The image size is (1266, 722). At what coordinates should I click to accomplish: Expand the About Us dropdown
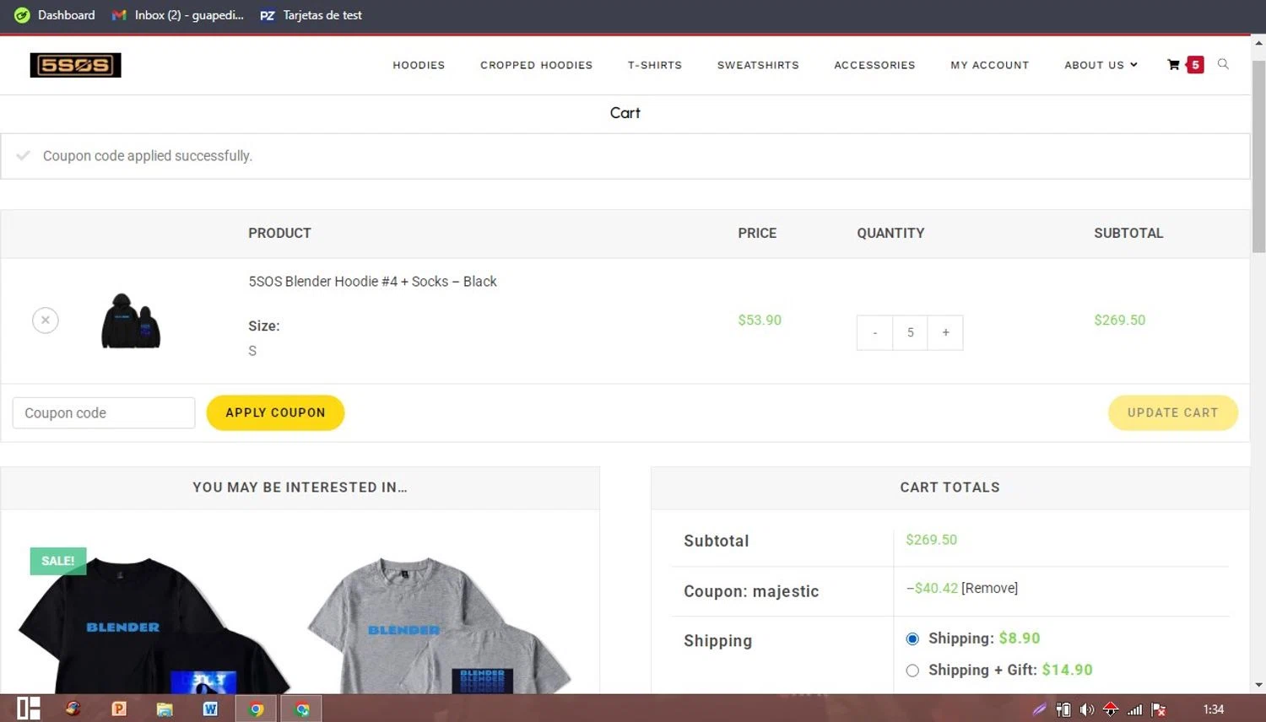[1101, 65]
